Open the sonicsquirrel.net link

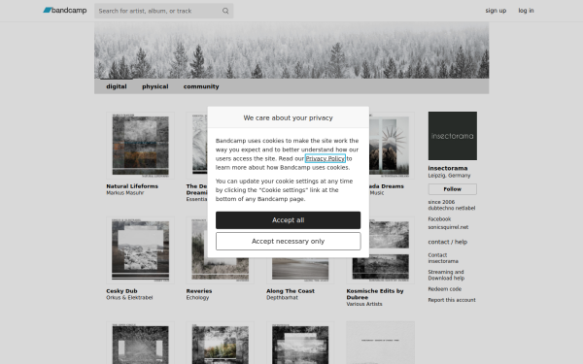(x=448, y=227)
